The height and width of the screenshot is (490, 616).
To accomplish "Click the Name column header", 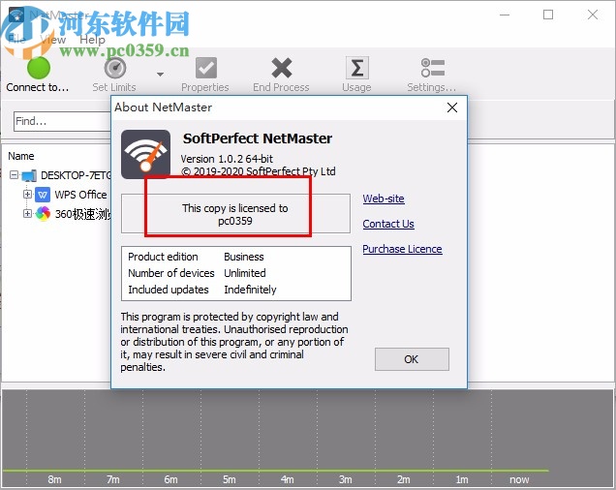I will coord(21,156).
